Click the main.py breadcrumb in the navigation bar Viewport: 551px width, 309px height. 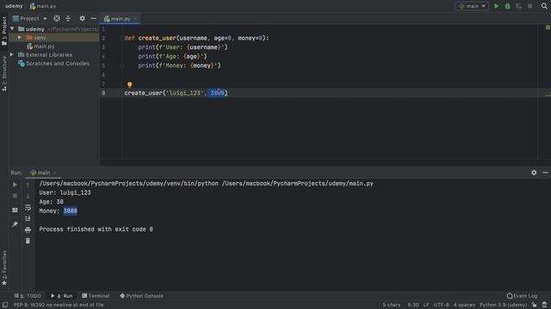pos(43,6)
